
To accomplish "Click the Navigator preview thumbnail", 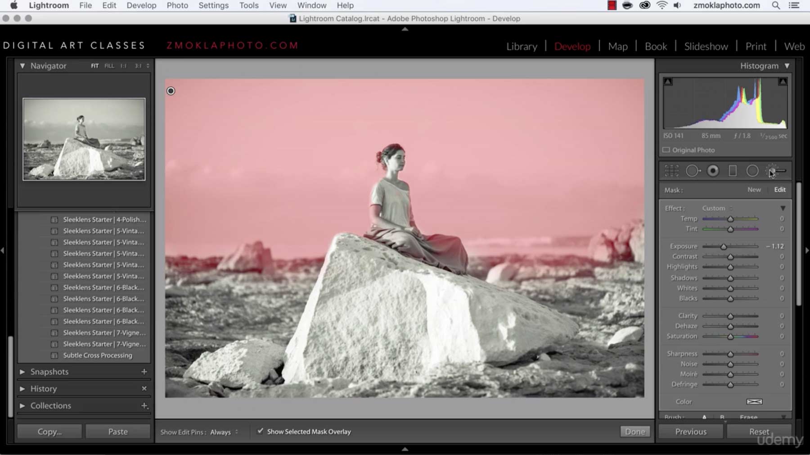I will pos(84,139).
